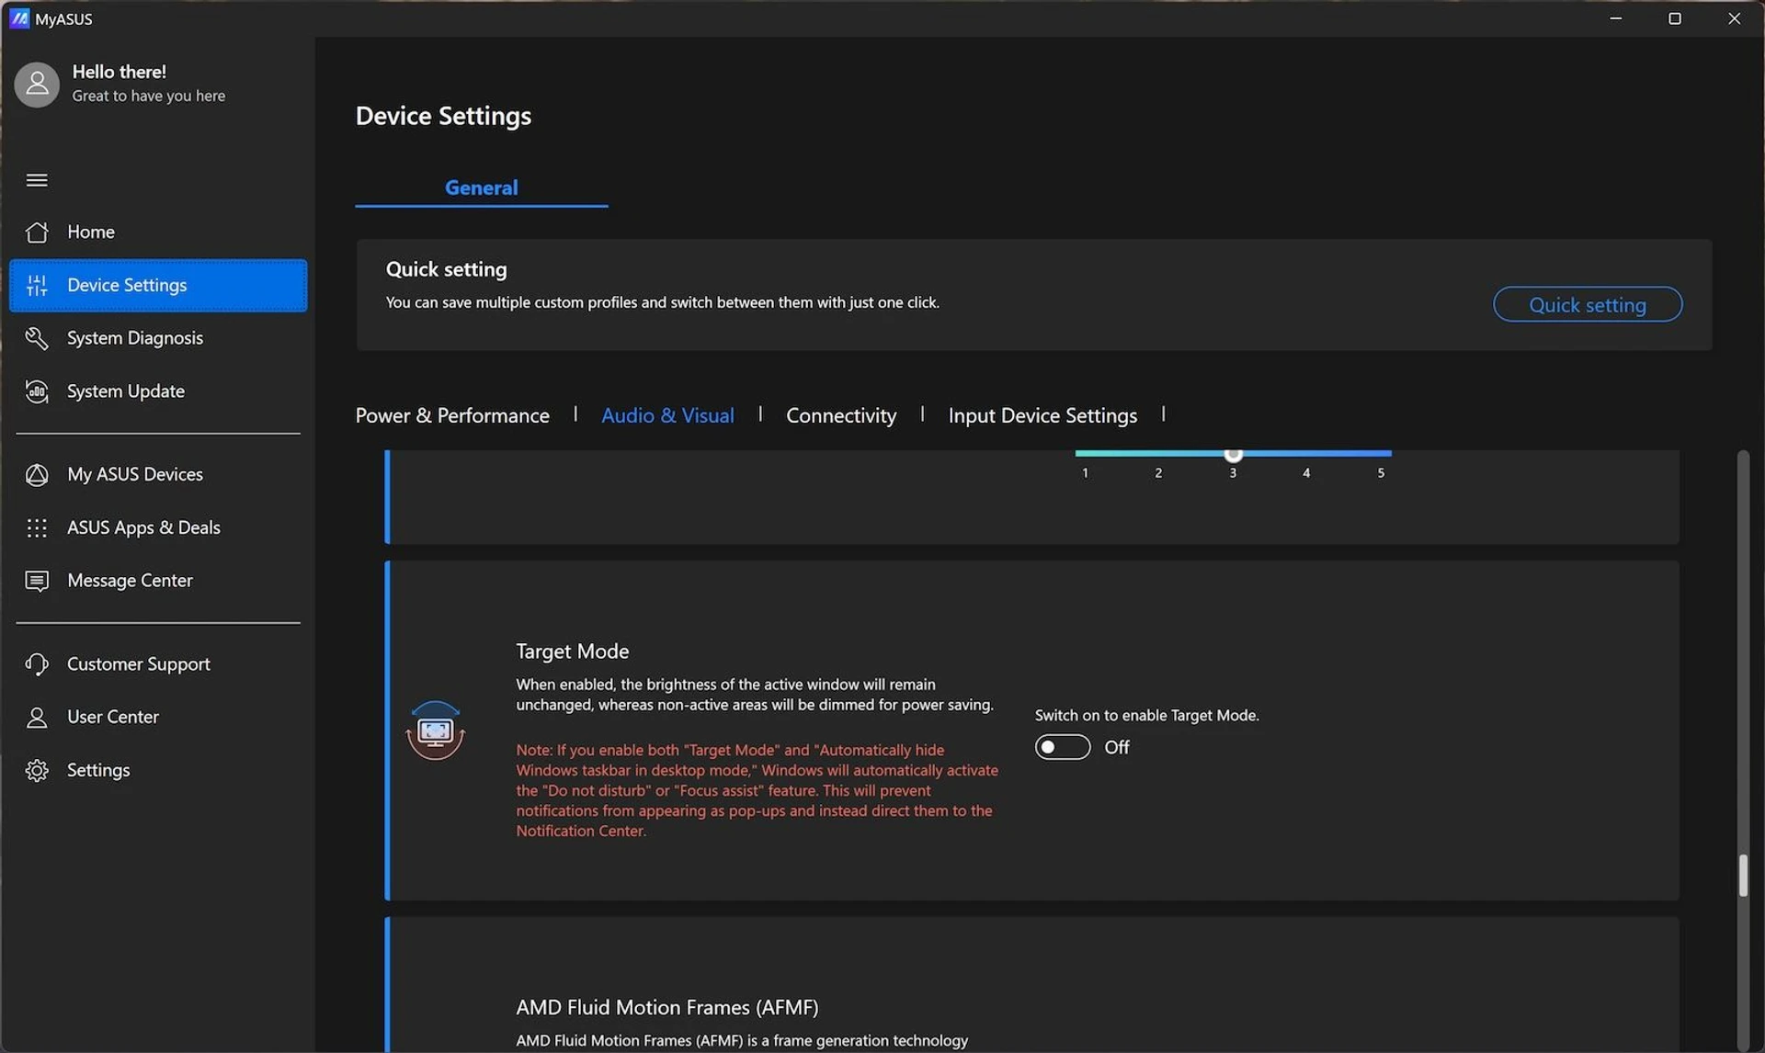Click 'AMD Fluid Motion Frames (AFMF)' heading
This screenshot has height=1053, width=1765.
pos(667,1008)
